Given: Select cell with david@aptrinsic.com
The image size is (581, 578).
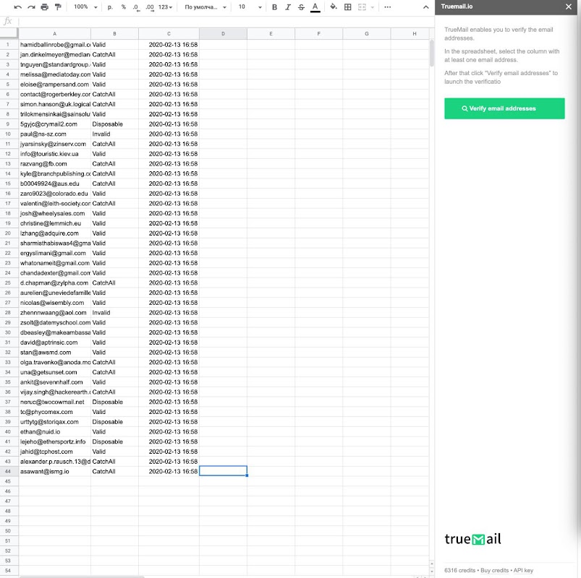Looking at the screenshot, I should 54,342.
